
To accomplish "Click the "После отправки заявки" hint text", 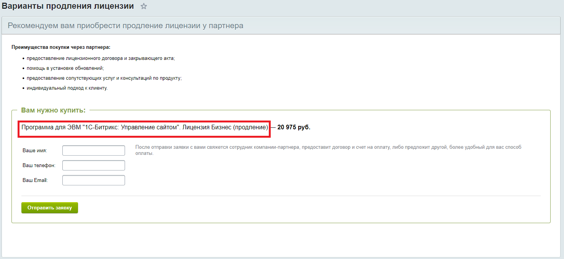I will pyautogui.click(x=328, y=150).
